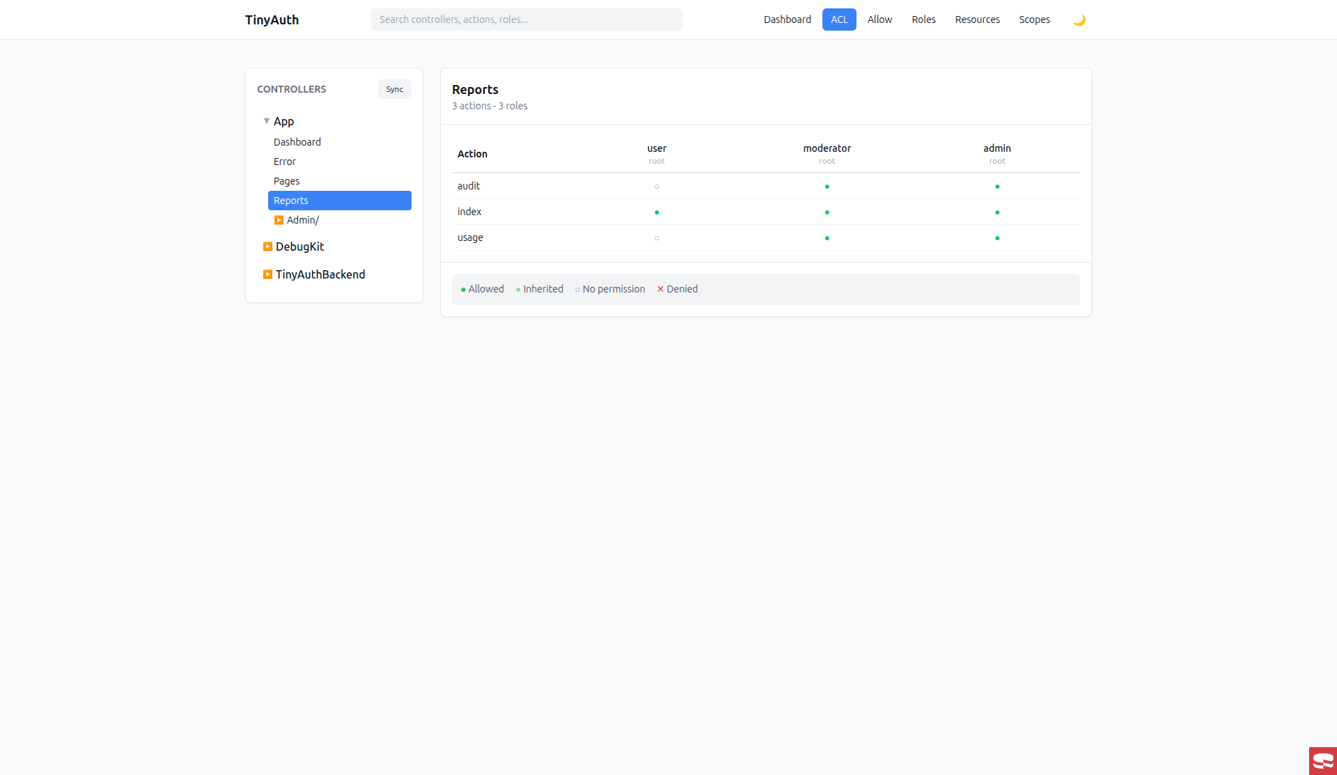This screenshot has height=775, width=1337.
Task: Focus the search controllers input field
Action: (x=526, y=19)
